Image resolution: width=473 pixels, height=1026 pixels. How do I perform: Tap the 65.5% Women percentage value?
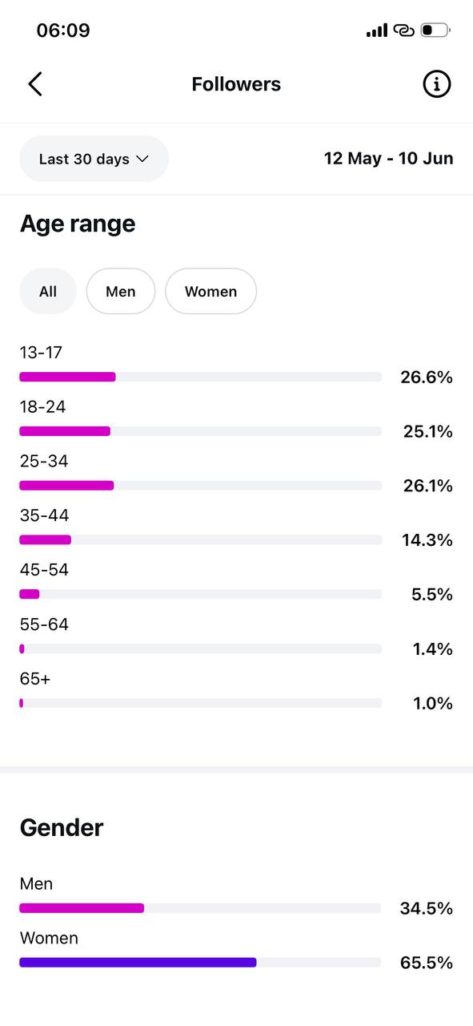tap(427, 963)
